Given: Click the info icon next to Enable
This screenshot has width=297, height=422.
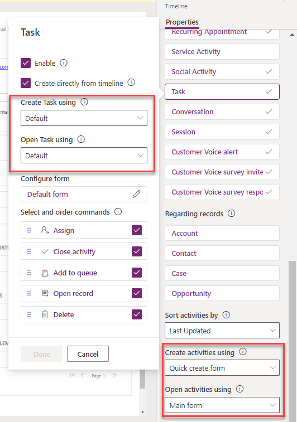Looking at the screenshot, I should coord(64,63).
